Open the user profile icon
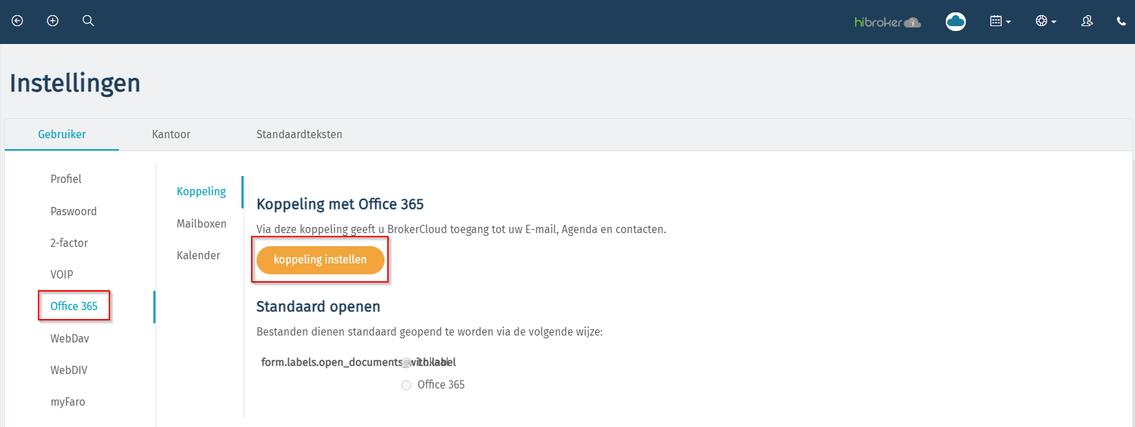 point(1087,21)
